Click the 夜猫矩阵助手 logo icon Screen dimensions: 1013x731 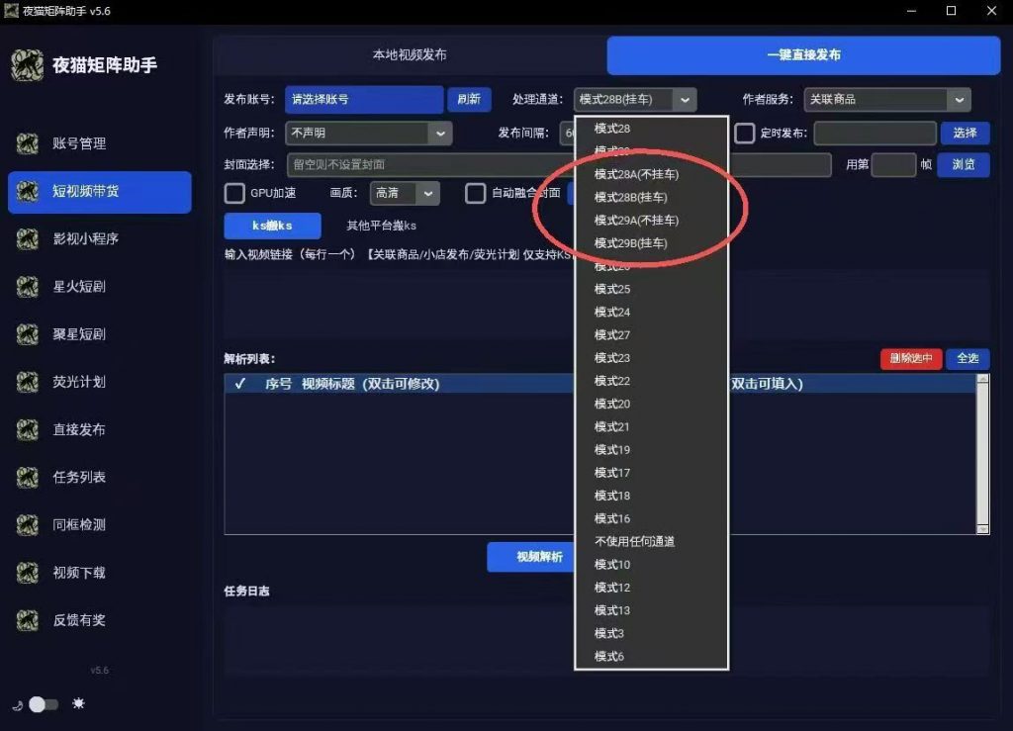27,65
